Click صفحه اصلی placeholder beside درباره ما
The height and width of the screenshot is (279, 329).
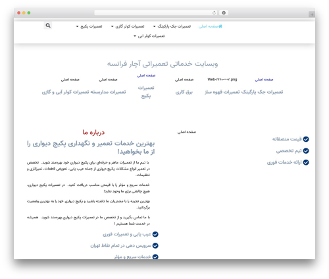tap(187, 132)
